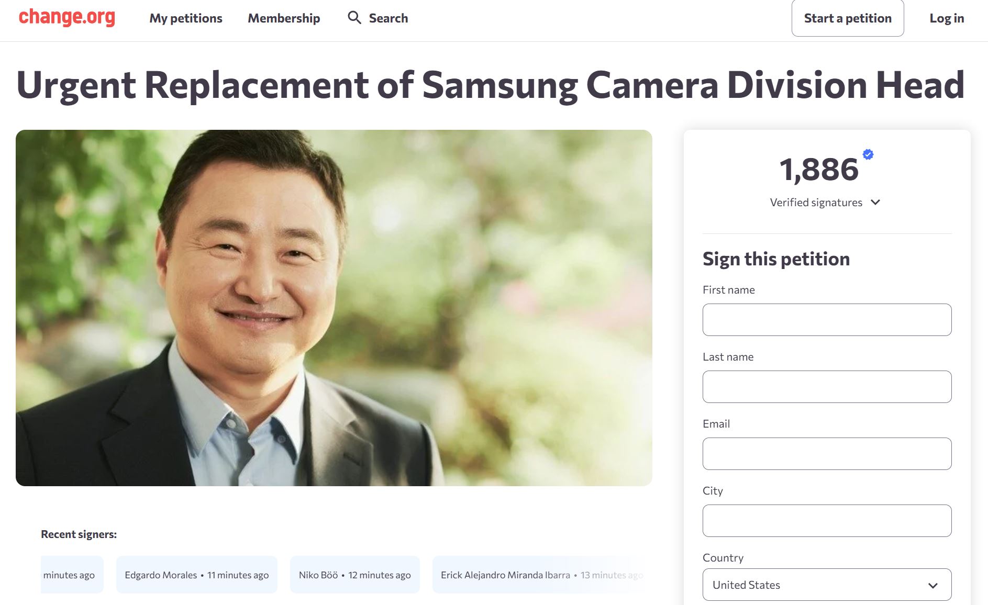Click the Verified signatures label
The image size is (988, 605).
point(816,203)
